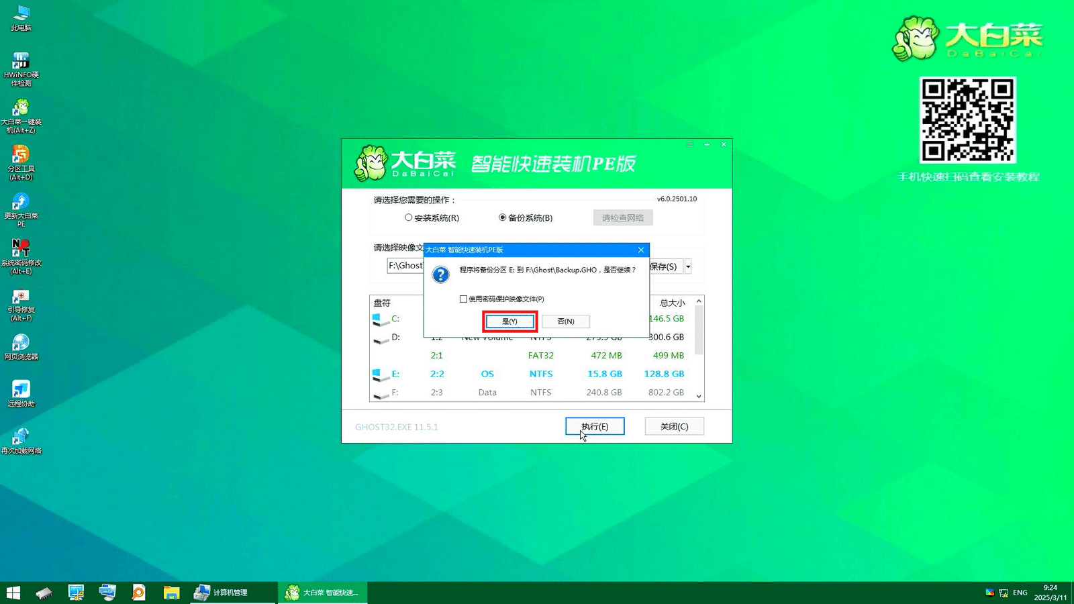Click the network tray icon
This screenshot has height=604, width=1074.
1004,593
